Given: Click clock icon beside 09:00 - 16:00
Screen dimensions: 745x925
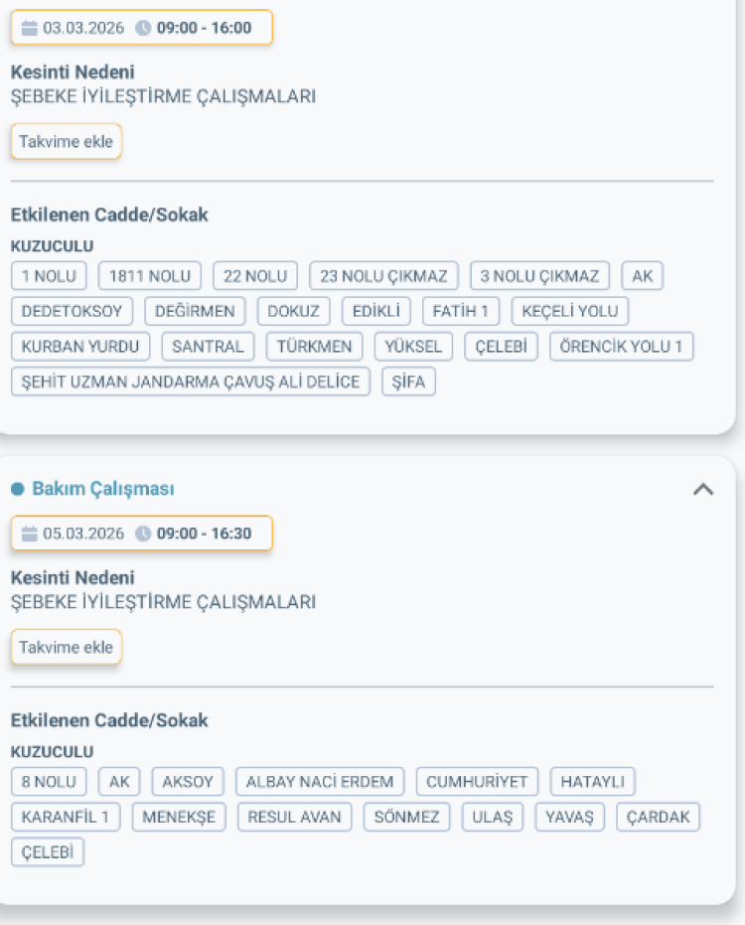Looking at the screenshot, I should (x=143, y=28).
